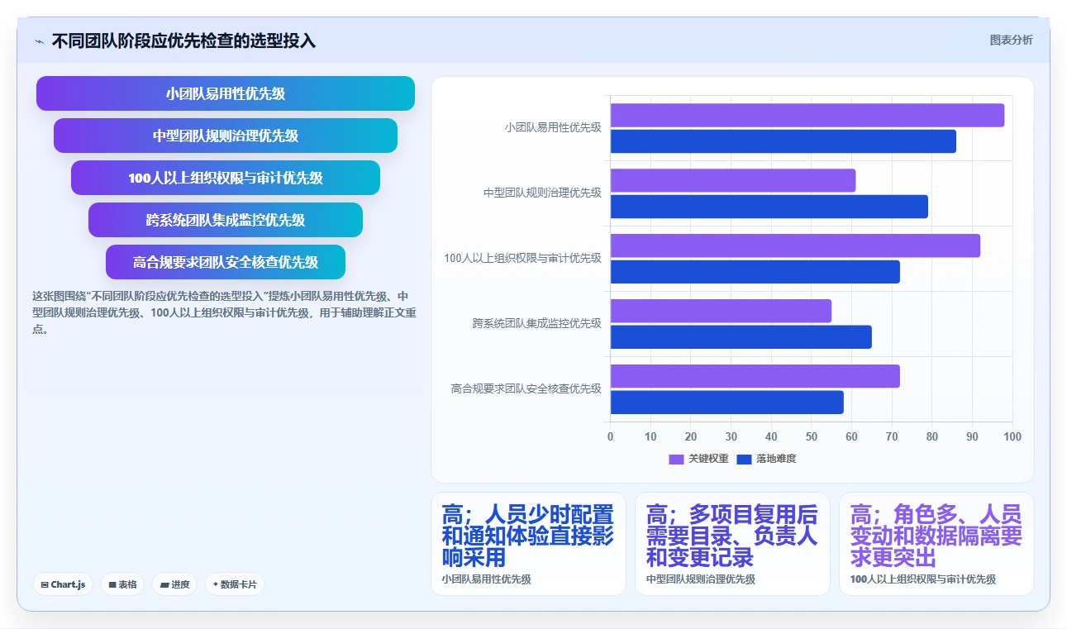Click the 小团队易用性优先级 落地难度 blue bar

[x=784, y=141]
